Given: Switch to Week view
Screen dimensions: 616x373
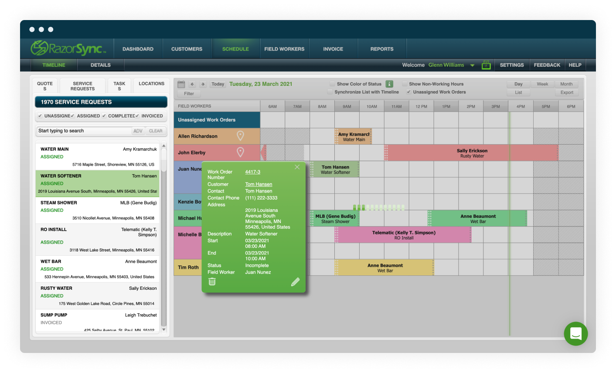Looking at the screenshot, I should [542, 84].
